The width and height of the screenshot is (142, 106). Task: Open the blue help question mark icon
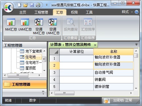click(137, 12)
